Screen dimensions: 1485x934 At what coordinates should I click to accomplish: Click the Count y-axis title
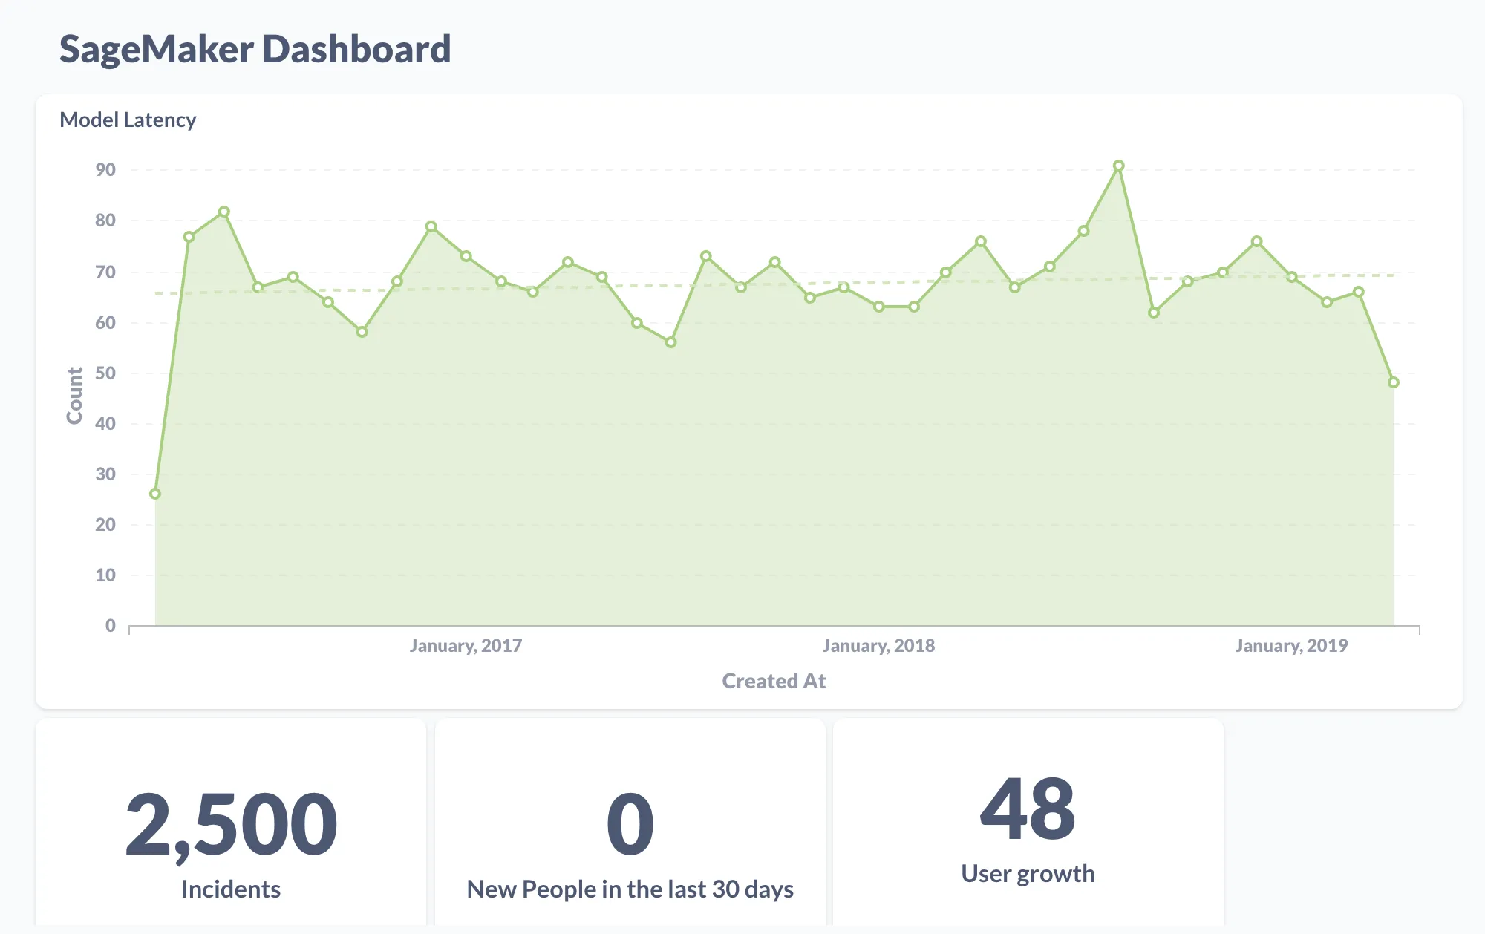point(74,396)
